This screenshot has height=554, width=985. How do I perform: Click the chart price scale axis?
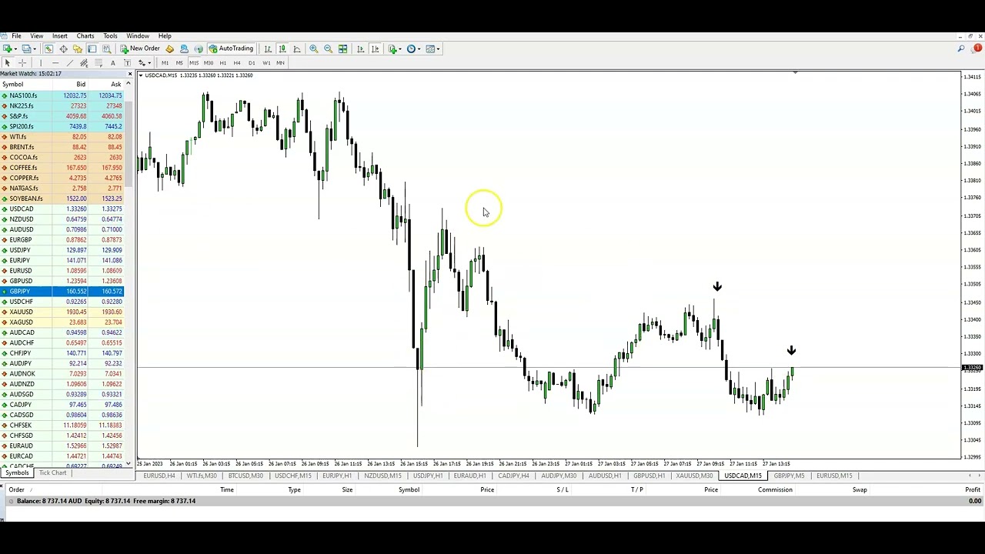coord(973,265)
